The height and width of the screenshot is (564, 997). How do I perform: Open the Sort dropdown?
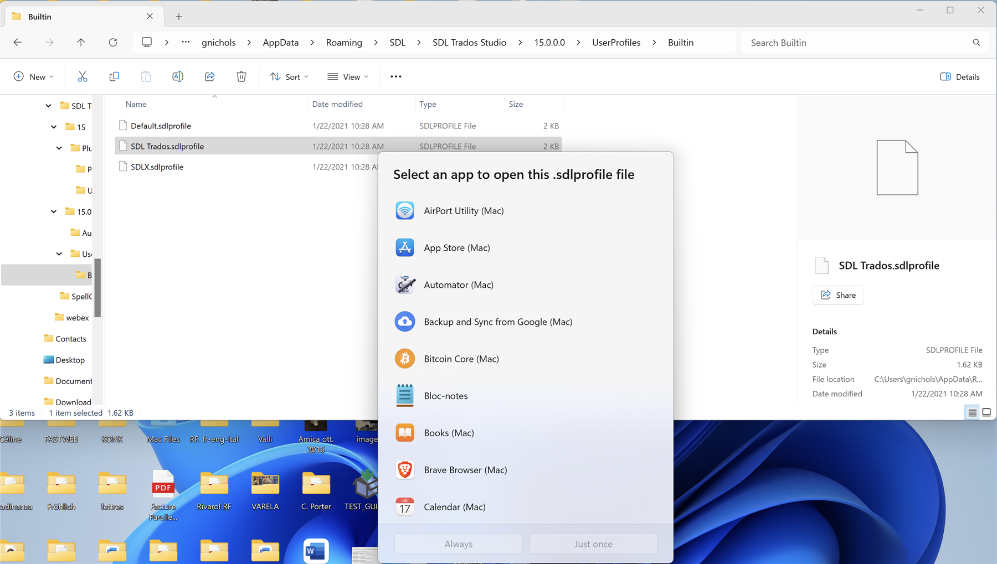pyautogui.click(x=289, y=76)
